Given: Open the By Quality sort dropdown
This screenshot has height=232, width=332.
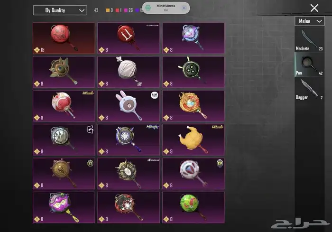Looking at the screenshot, I should pyautogui.click(x=60, y=10).
